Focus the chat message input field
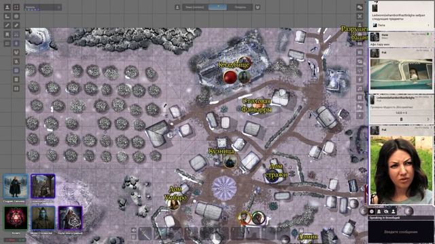The width and height of the screenshot is (435, 244). (x=400, y=232)
